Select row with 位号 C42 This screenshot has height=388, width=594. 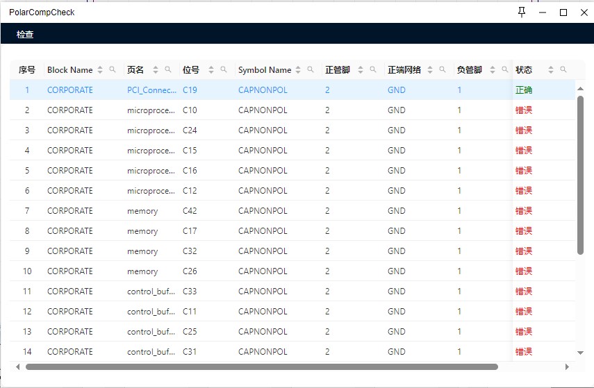[x=292, y=211]
